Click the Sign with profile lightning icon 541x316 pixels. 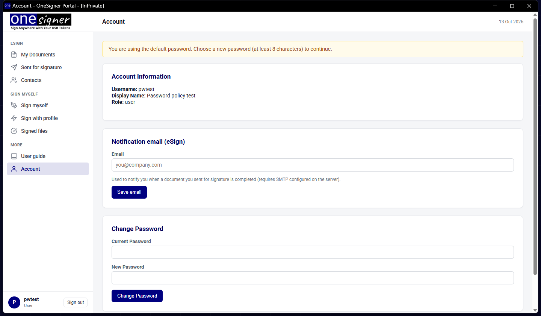point(14,118)
